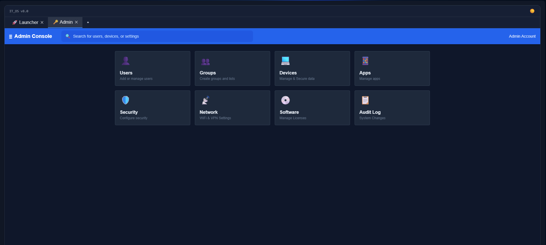
Task: Click the Audit Log heading text
Action: point(370,112)
